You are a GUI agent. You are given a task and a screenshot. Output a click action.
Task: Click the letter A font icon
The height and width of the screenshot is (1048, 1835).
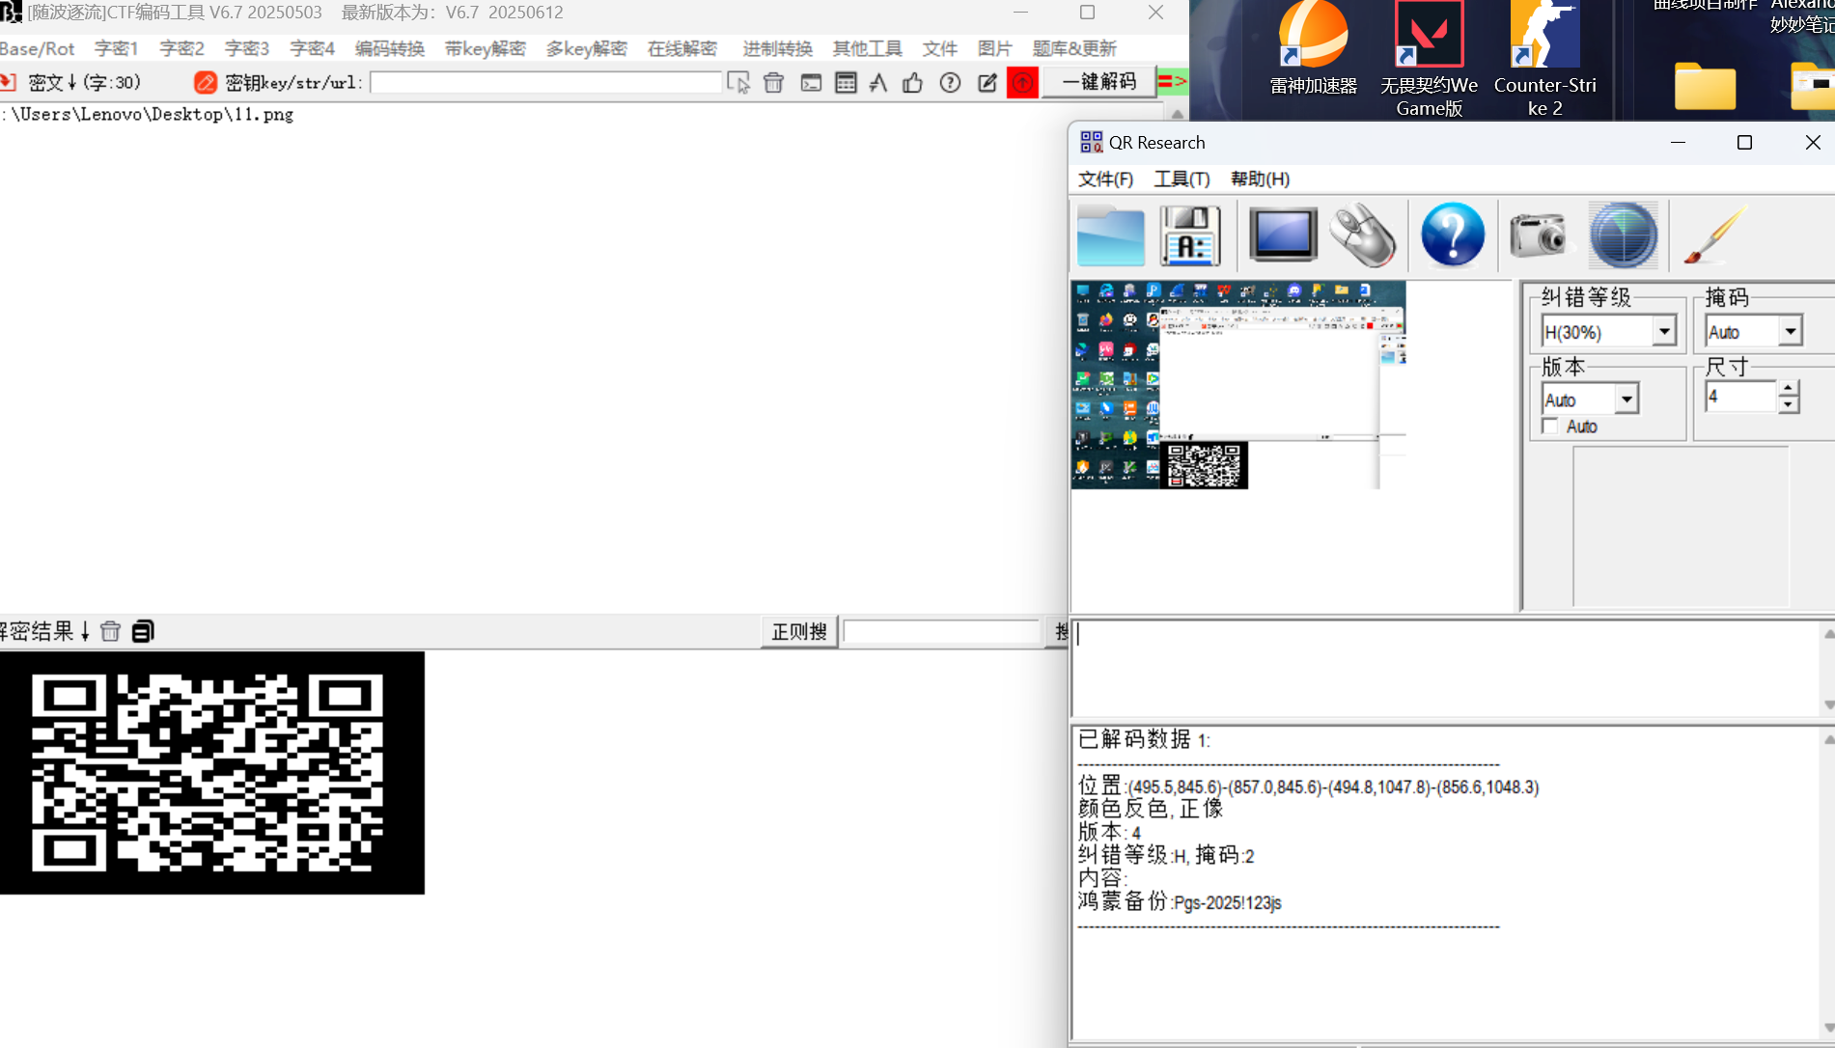[878, 83]
